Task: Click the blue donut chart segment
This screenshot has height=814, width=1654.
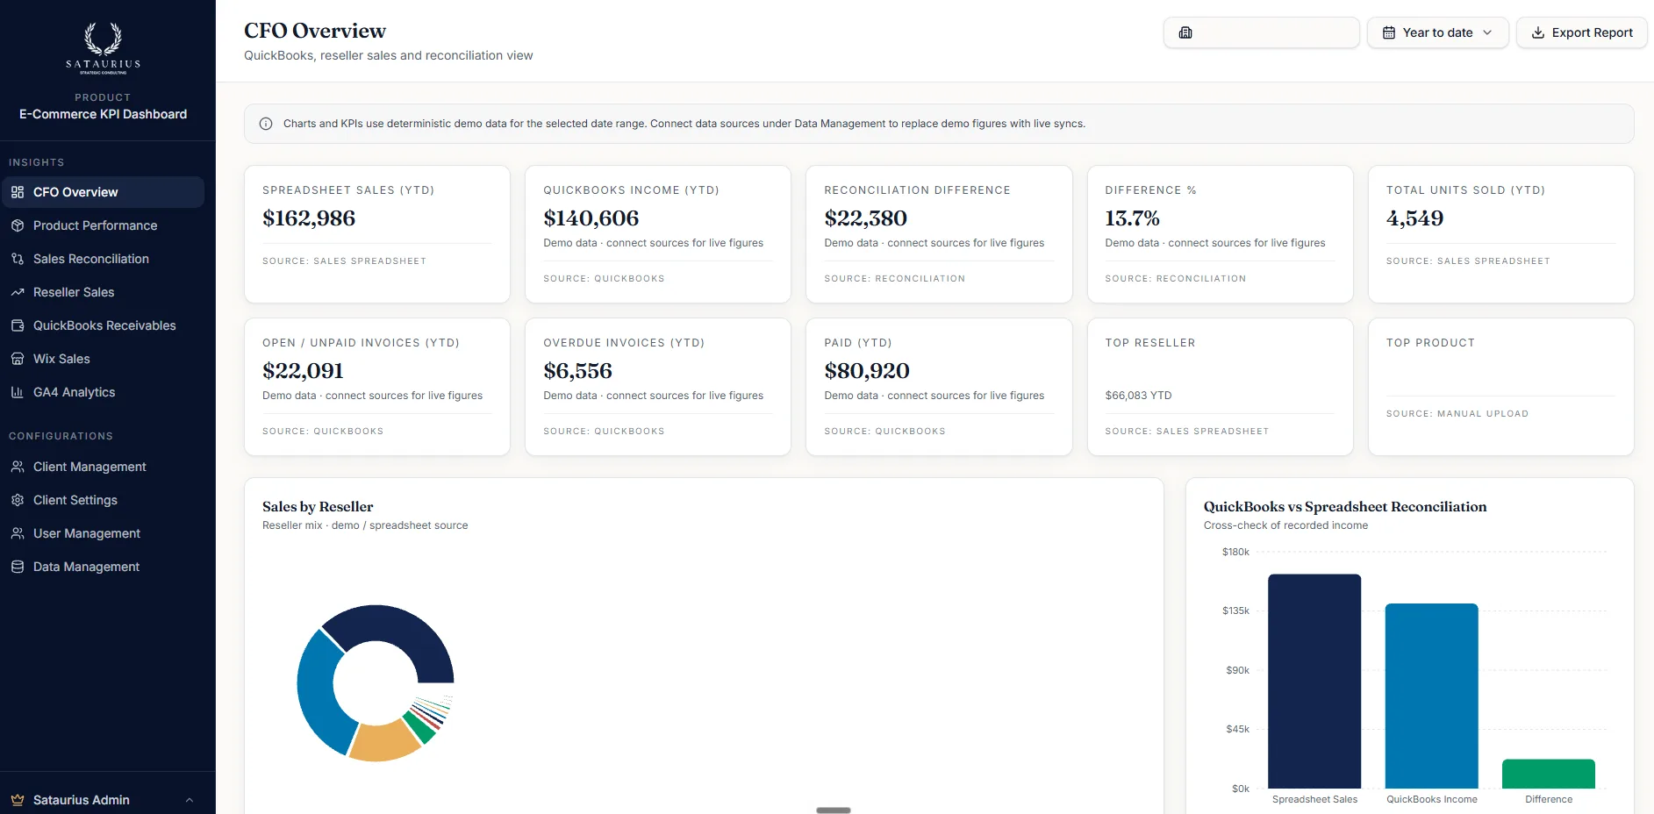Action: tap(318, 693)
